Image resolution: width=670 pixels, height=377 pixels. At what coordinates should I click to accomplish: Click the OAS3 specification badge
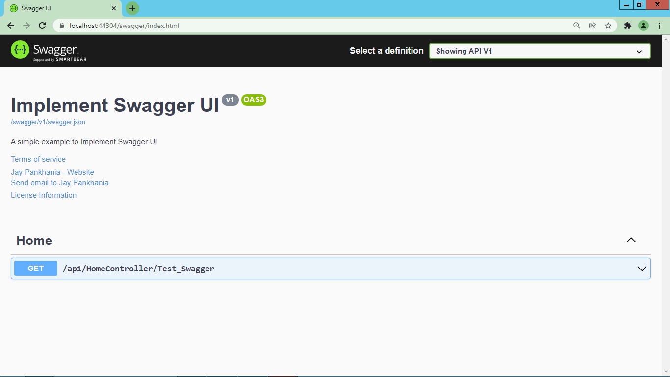click(254, 100)
